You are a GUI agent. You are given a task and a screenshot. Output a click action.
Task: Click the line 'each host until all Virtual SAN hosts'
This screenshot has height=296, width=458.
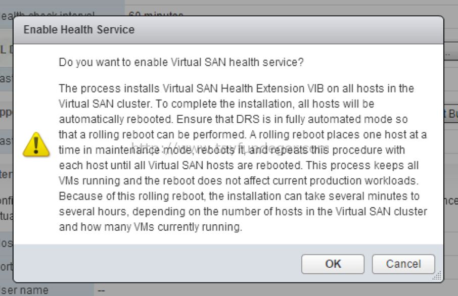pyautogui.click(x=239, y=165)
